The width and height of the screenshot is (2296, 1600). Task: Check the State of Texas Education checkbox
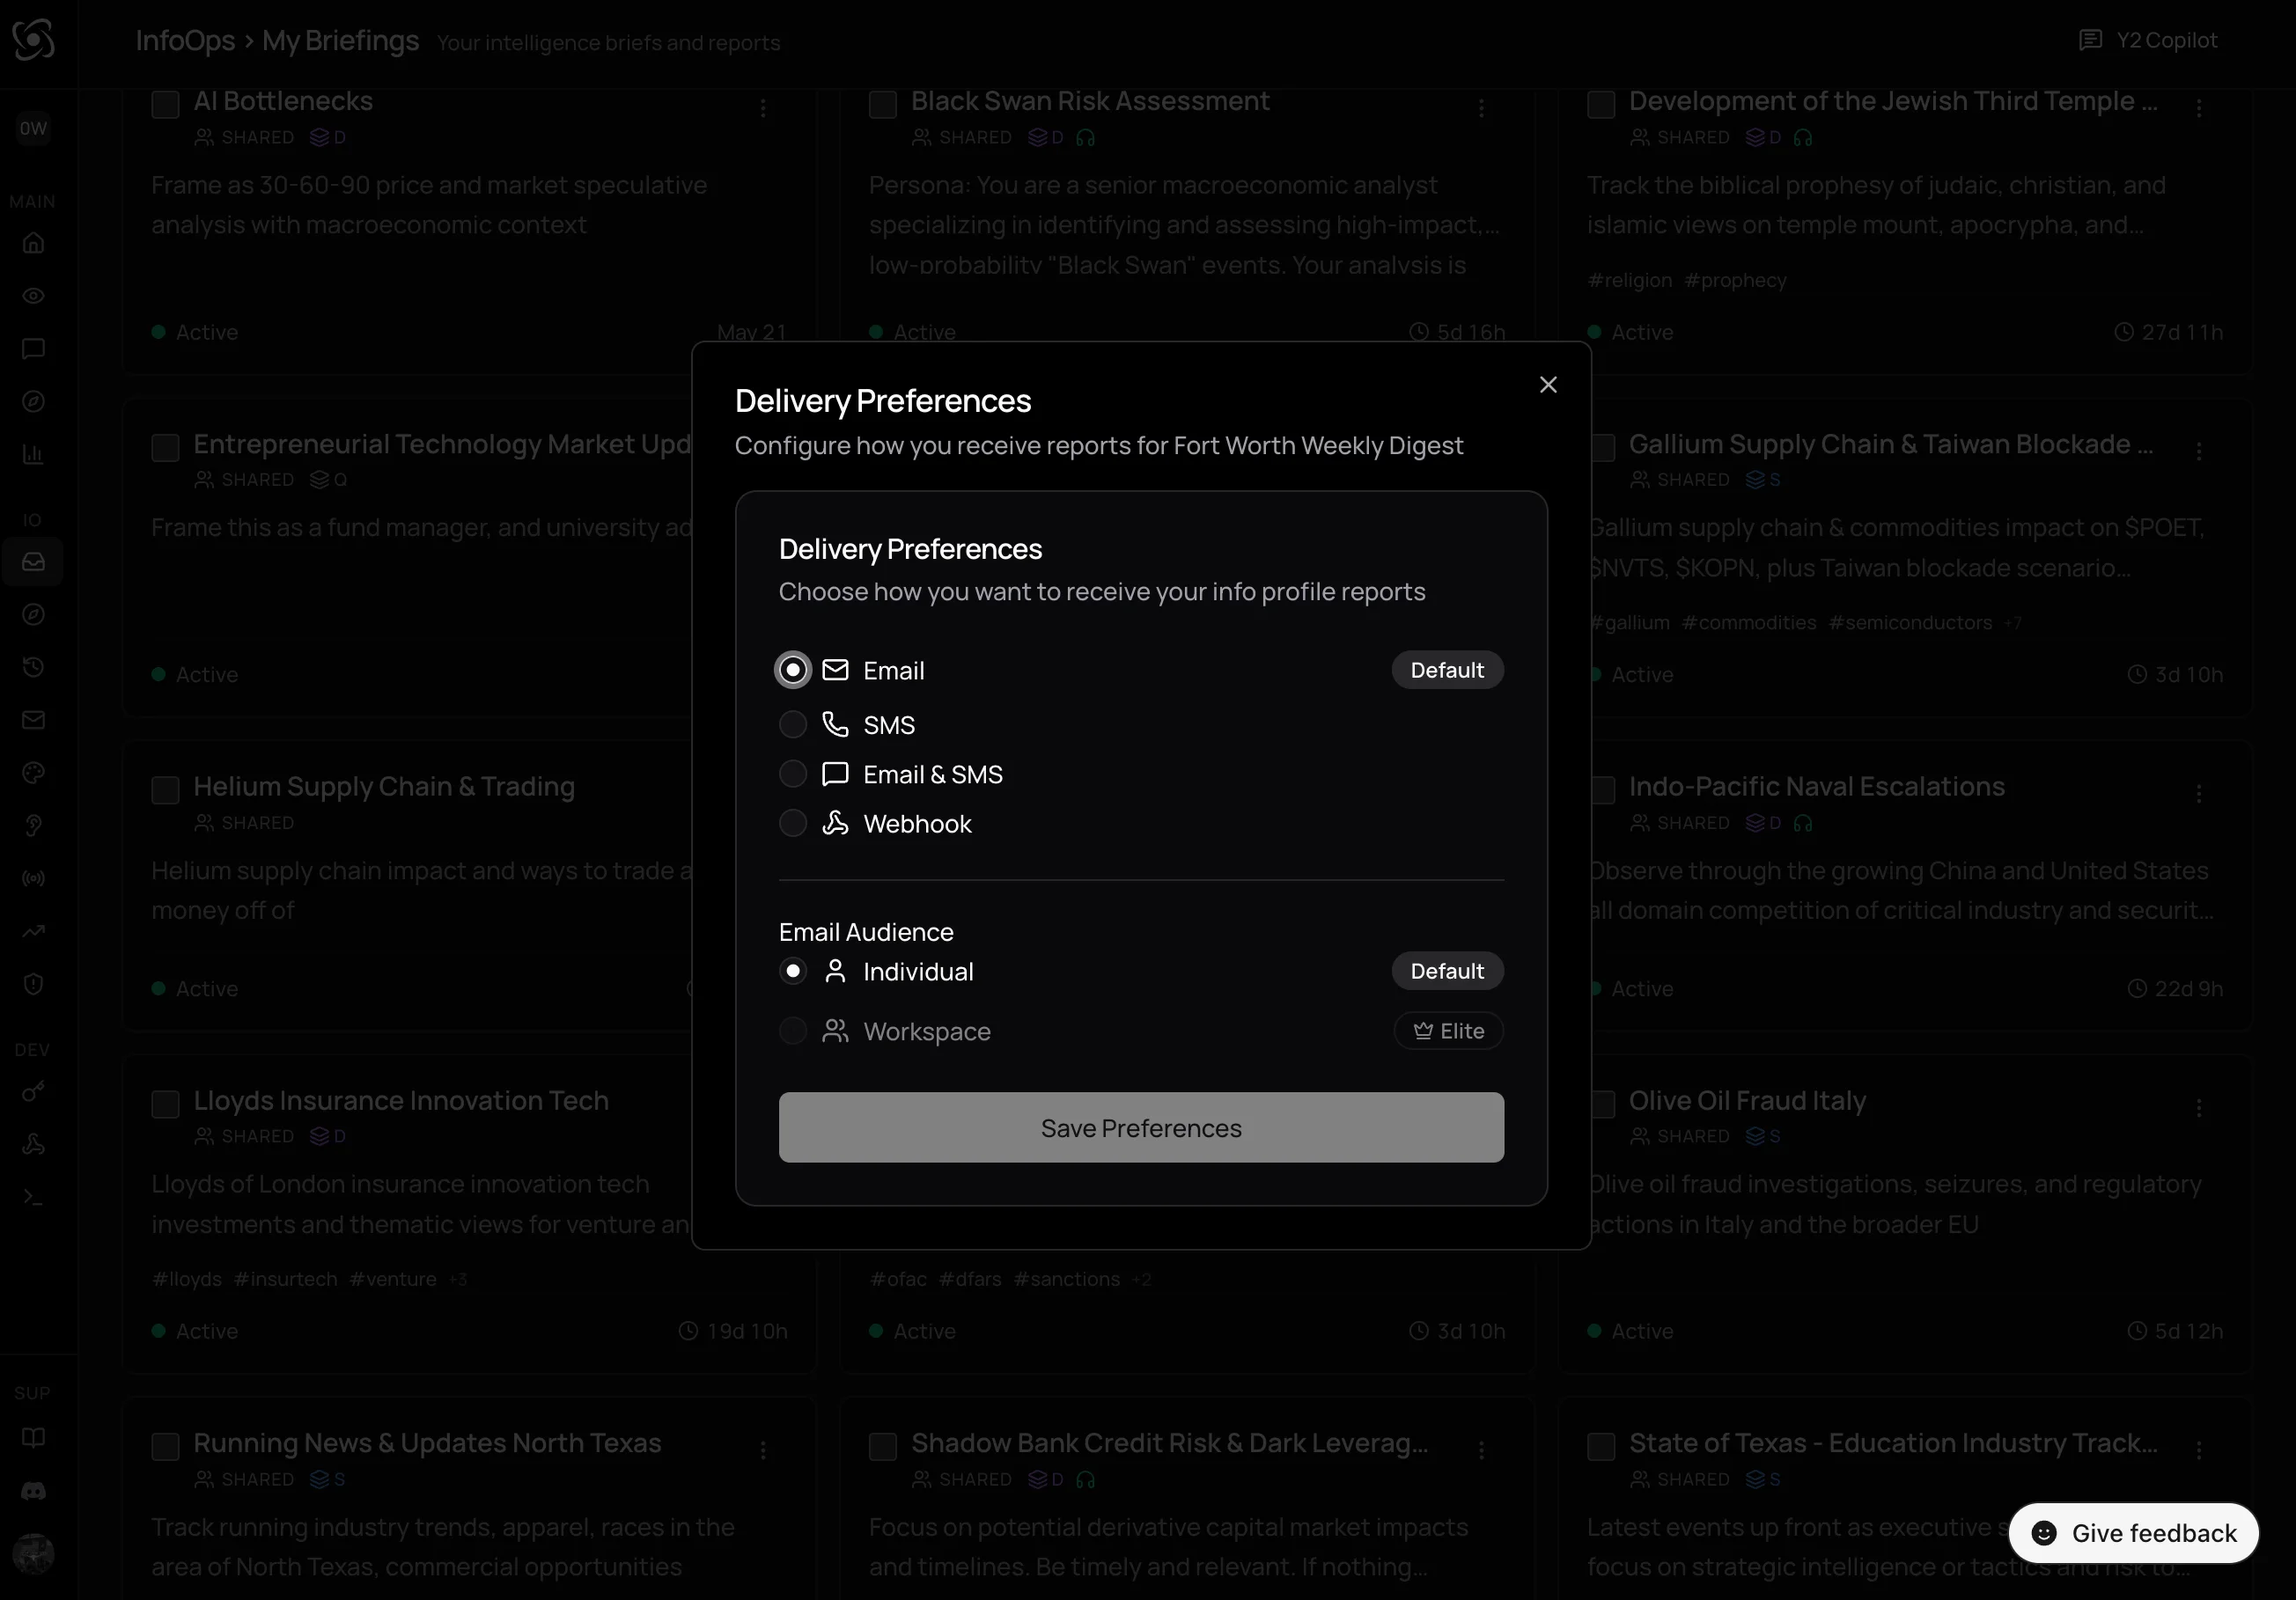[x=1601, y=1446]
